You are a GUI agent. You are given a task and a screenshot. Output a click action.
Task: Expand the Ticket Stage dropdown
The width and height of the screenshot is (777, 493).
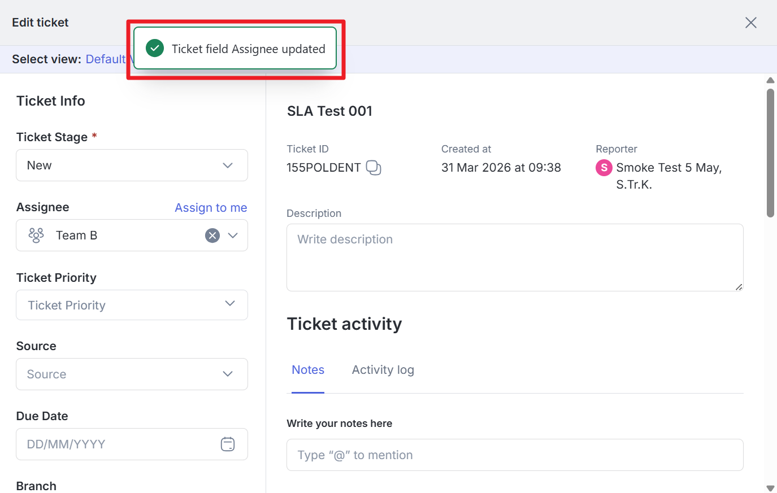point(228,165)
